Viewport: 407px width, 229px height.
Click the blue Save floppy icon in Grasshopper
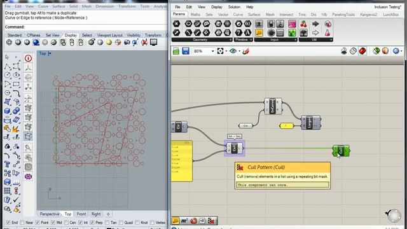click(x=185, y=51)
